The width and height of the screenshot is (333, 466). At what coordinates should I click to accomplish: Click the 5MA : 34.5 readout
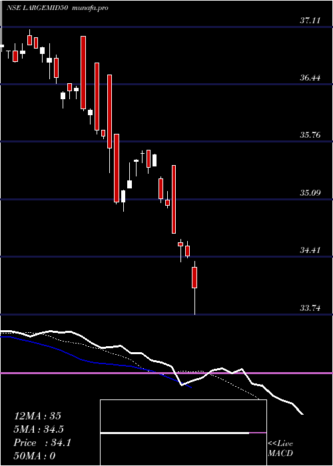(39, 429)
